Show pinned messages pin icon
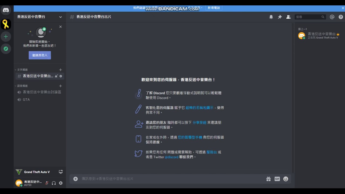The height and width of the screenshot is (194, 345). [280, 17]
